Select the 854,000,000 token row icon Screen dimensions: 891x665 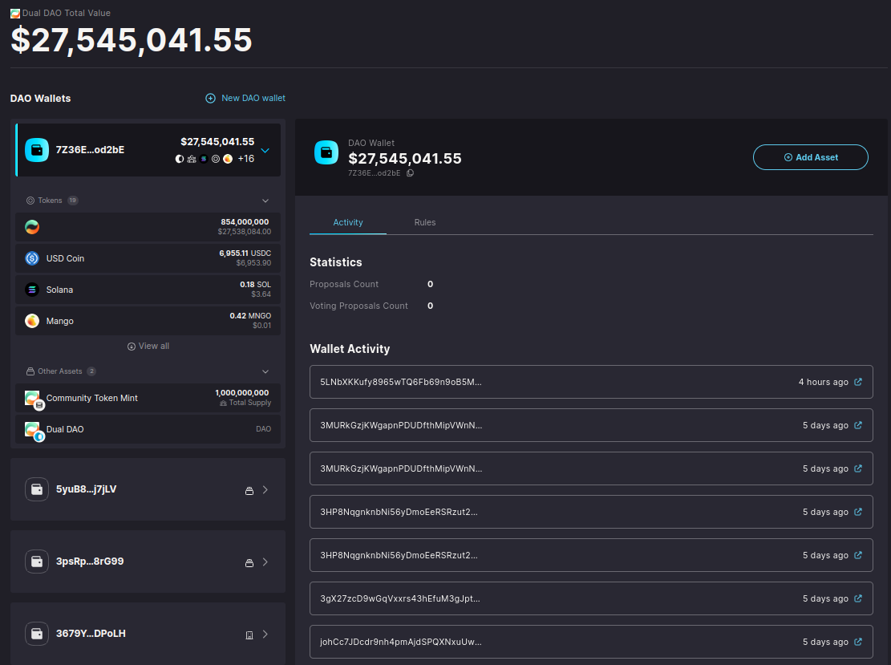(x=32, y=227)
